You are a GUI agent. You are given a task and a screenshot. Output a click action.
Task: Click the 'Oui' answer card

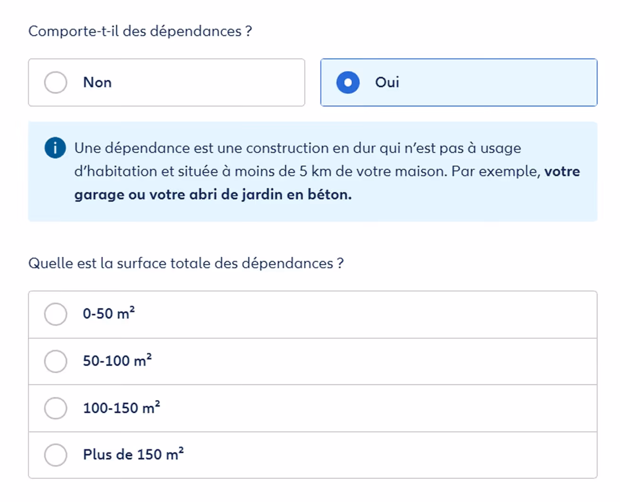coord(458,83)
